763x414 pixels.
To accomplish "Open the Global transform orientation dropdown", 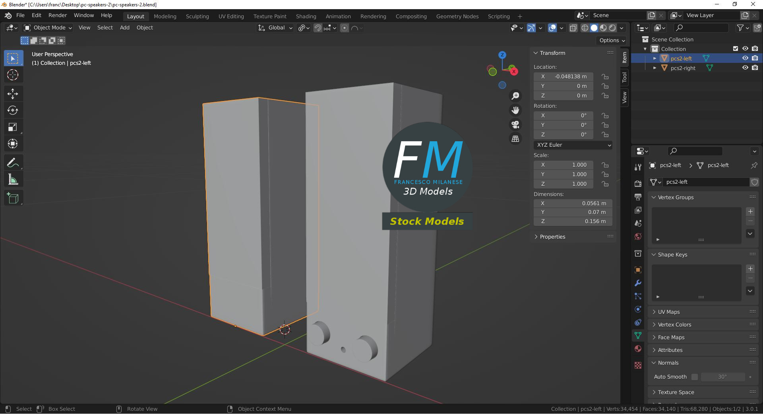I will pos(275,28).
